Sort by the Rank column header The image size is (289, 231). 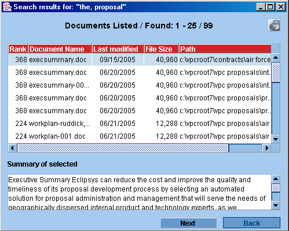point(18,49)
